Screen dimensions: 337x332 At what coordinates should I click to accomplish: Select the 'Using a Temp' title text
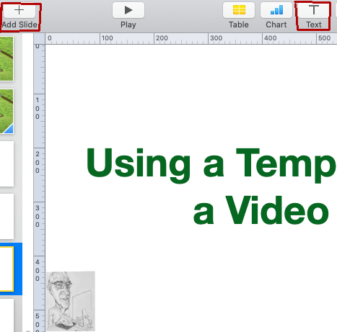point(211,165)
